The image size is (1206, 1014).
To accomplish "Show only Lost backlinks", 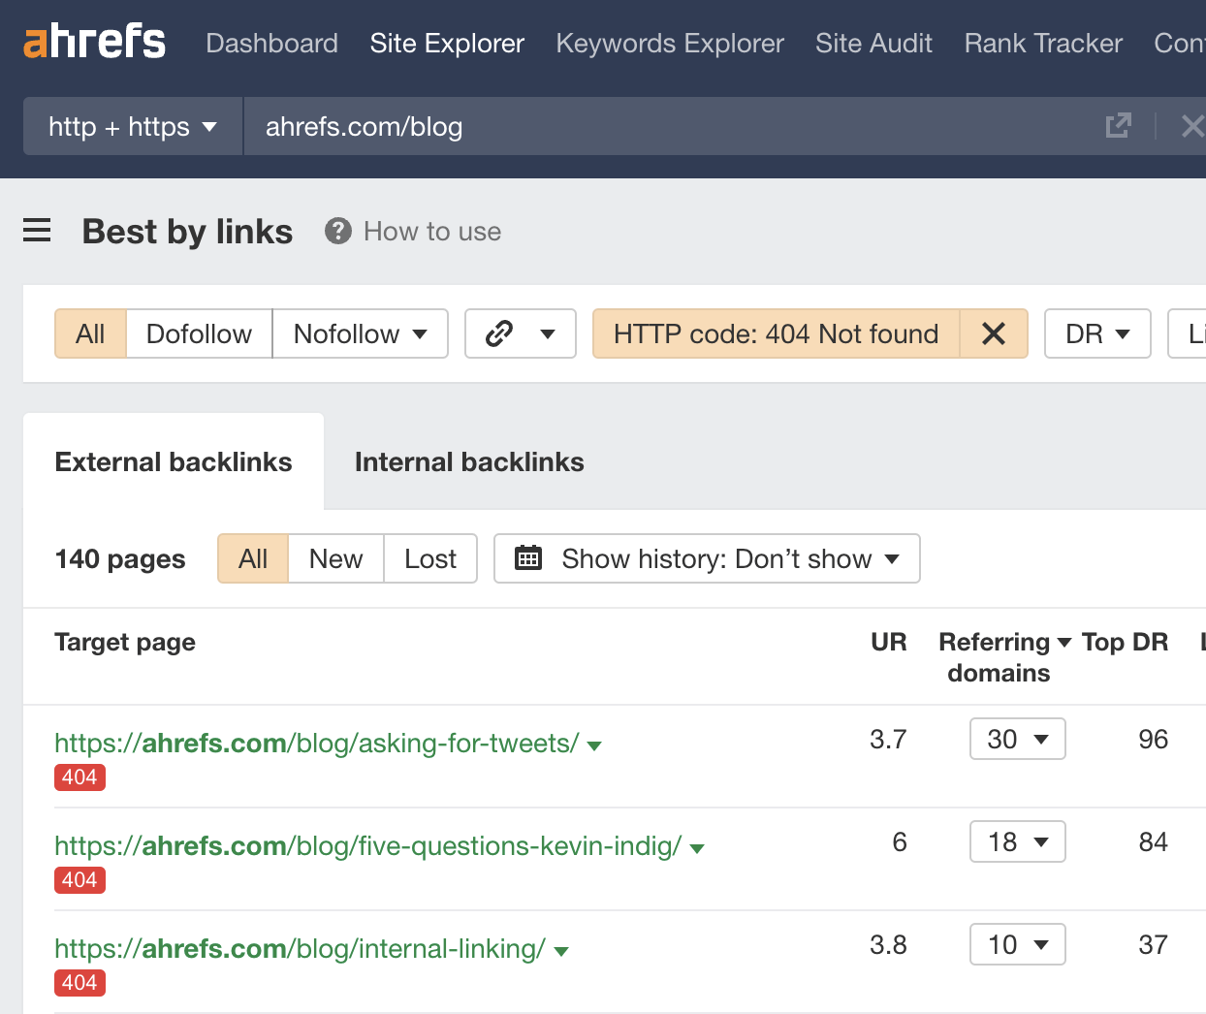I will click(429, 558).
